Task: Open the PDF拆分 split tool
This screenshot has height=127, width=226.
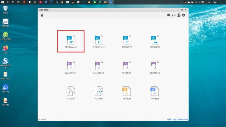Action: tap(71, 93)
